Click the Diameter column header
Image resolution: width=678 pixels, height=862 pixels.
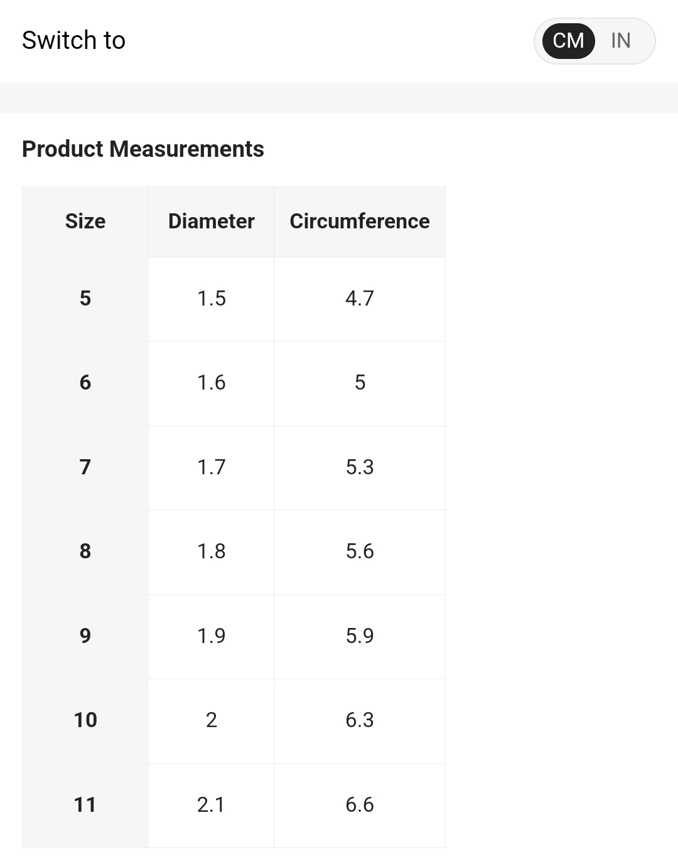[x=212, y=221]
